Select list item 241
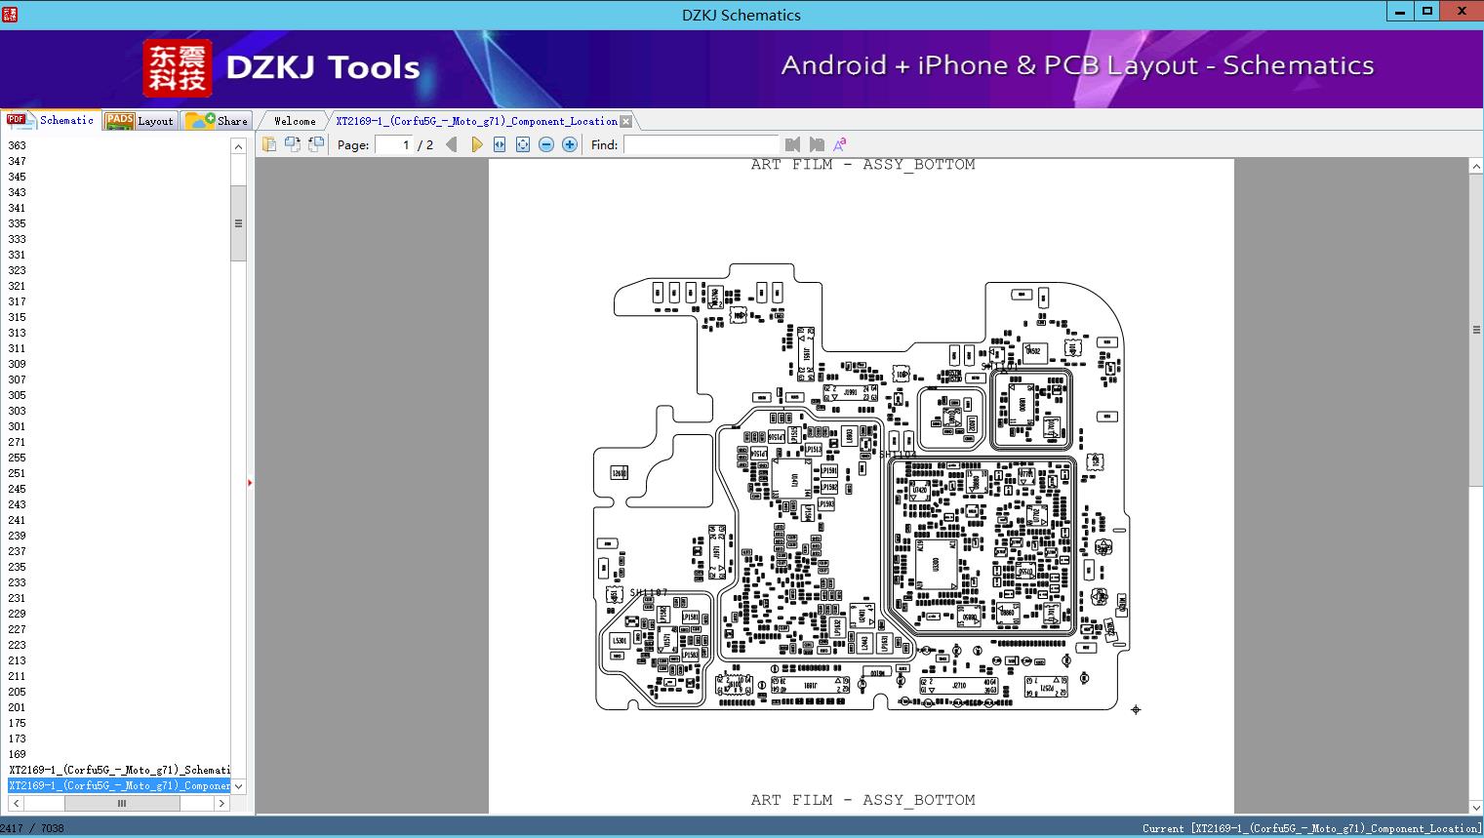The width and height of the screenshot is (1484, 838). (18, 520)
